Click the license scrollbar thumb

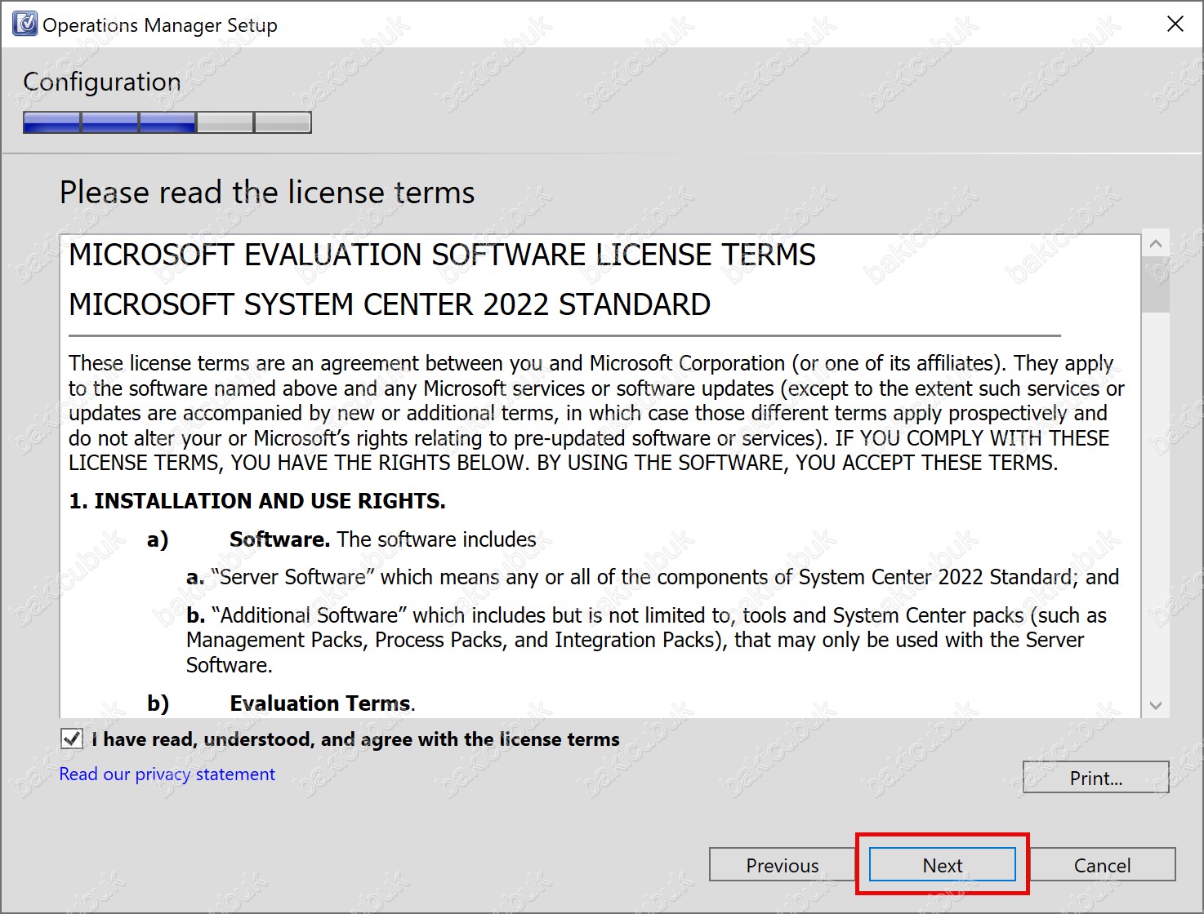pos(1155,283)
